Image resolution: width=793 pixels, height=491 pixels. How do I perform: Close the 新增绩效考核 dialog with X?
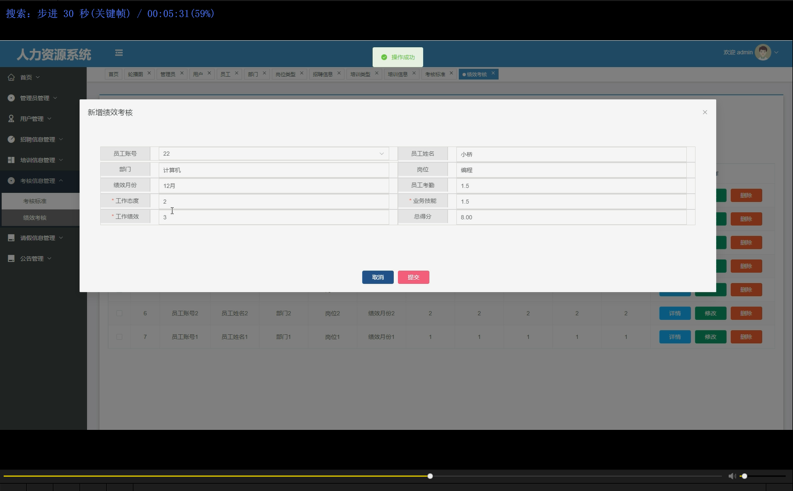point(705,112)
